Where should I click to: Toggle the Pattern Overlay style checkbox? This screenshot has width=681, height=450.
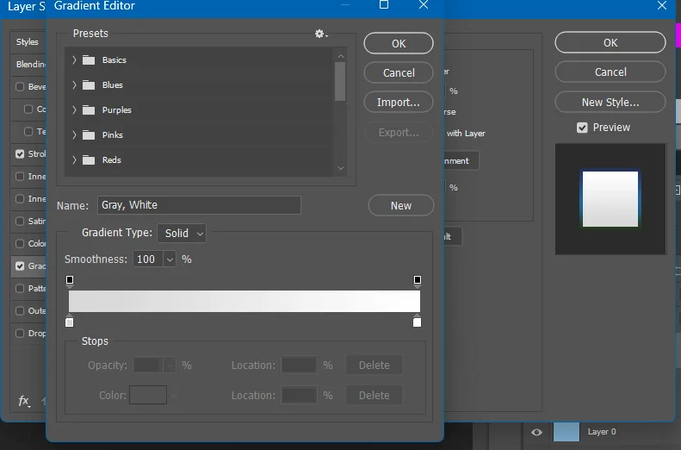(20, 288)
